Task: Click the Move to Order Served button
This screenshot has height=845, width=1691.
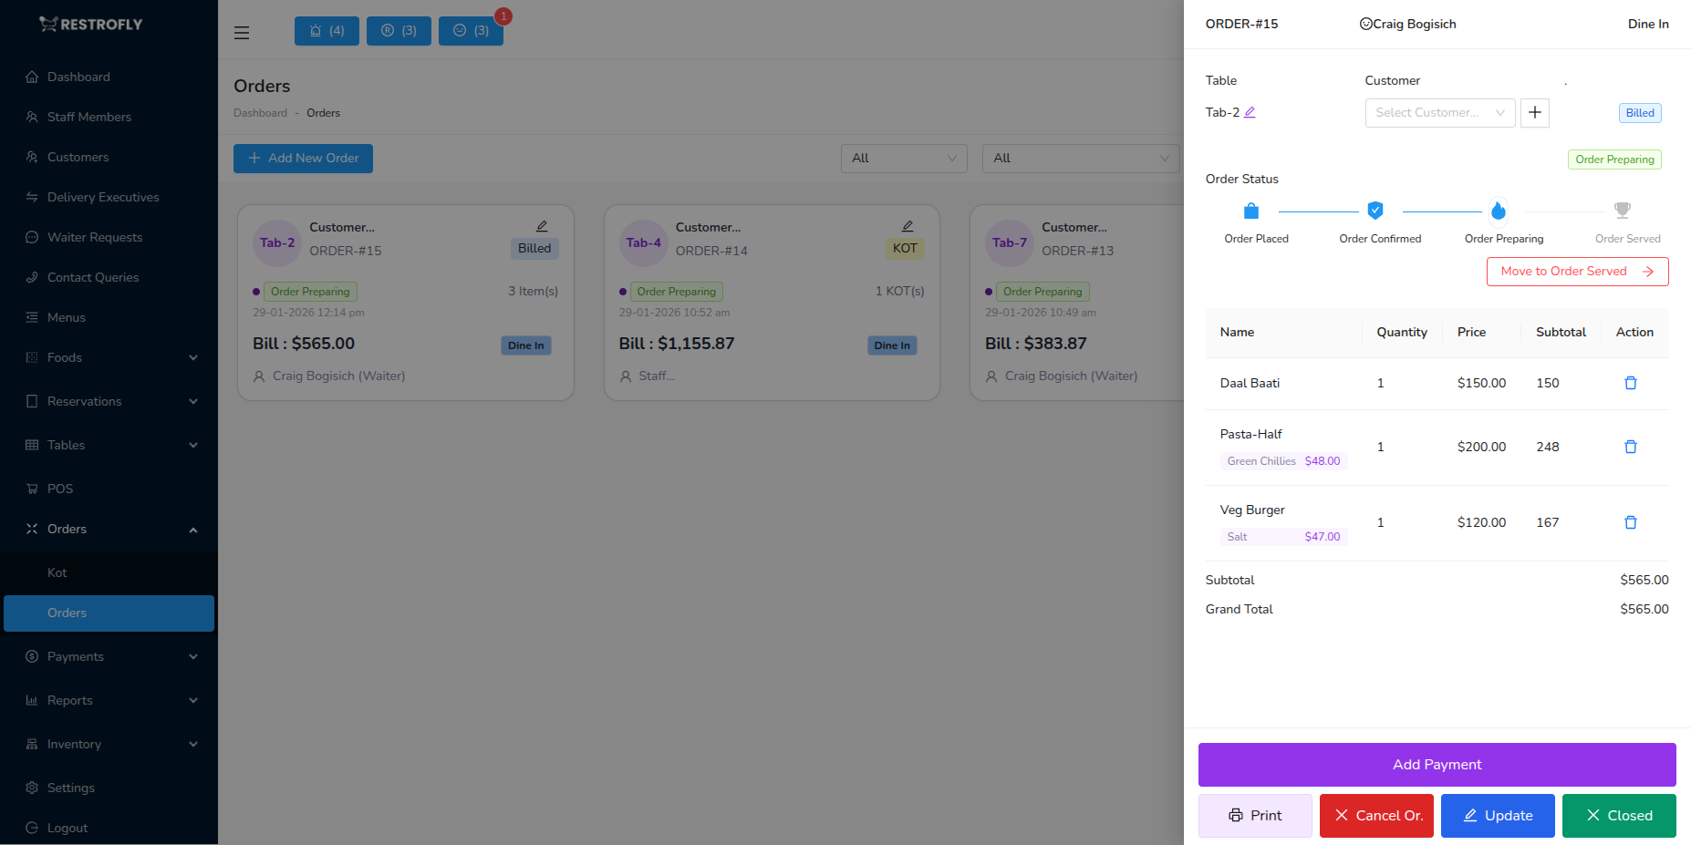Action: (1577, 271)
